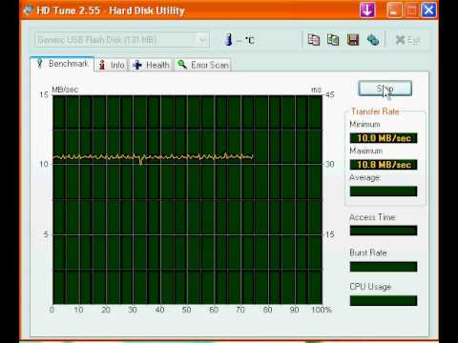Click the CPU Usage value field
The width and height of the screenshot is (458, 343).
tap(384, 301)
